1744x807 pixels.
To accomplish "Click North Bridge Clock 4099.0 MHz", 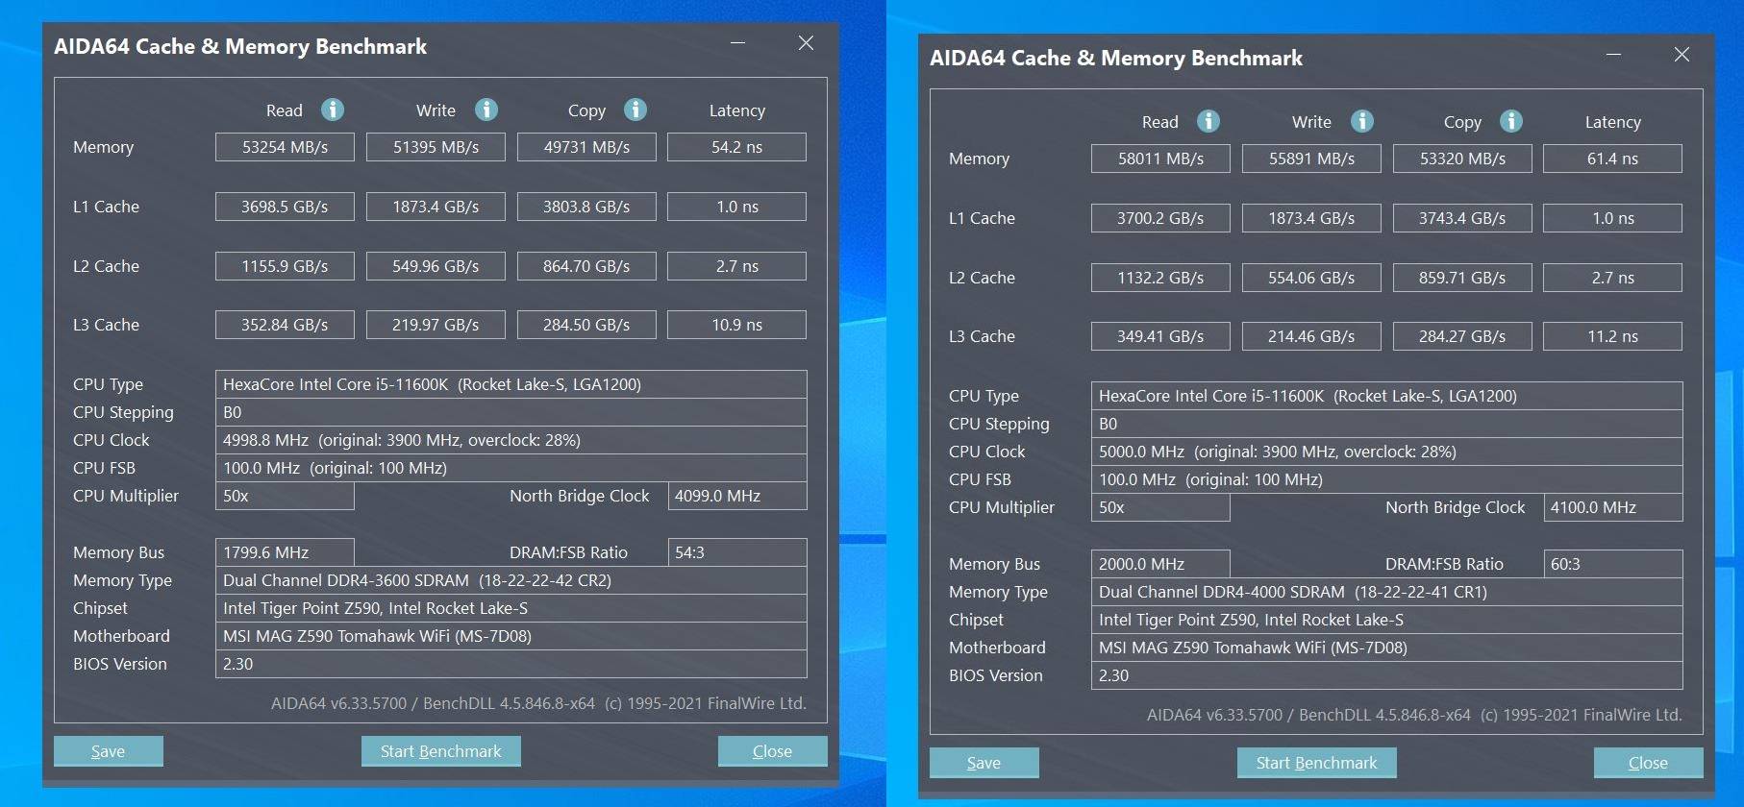I will click(737, 496).
